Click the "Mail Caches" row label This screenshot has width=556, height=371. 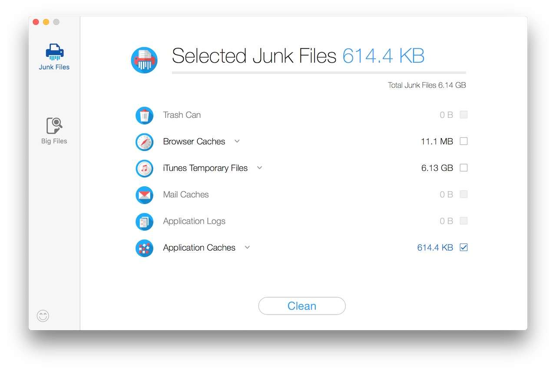pos(186,195)
